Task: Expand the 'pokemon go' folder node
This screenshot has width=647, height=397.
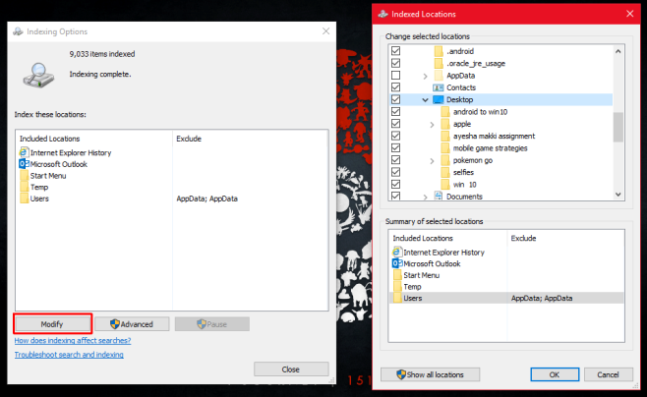Action: coord(432,160)
